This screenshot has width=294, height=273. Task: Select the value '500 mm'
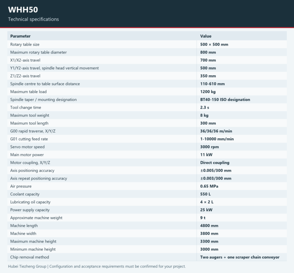(x=208, y=68)
